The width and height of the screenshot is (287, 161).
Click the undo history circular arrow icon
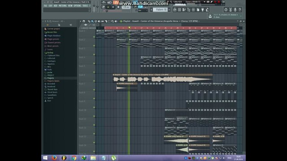[x=226, y=10]
